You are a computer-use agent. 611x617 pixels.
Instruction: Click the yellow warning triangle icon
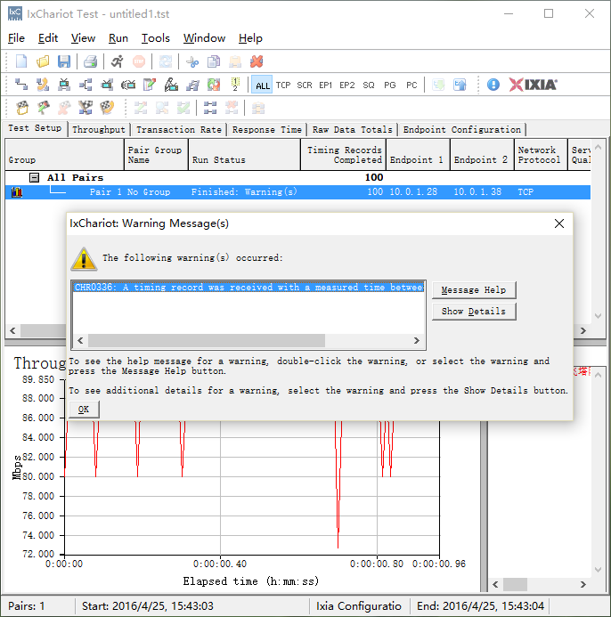coord(84,259)
